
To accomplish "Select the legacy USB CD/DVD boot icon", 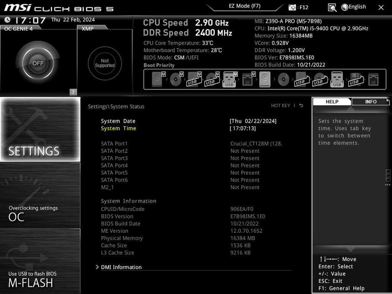I will click(320, 79).
